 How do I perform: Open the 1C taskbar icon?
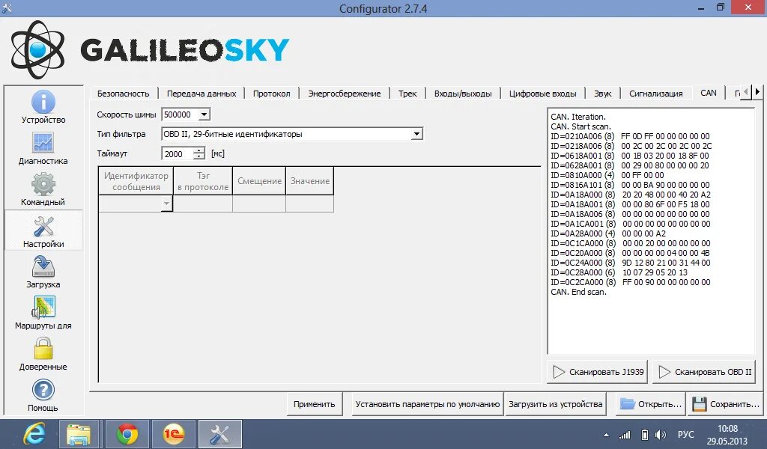(173, 434)
